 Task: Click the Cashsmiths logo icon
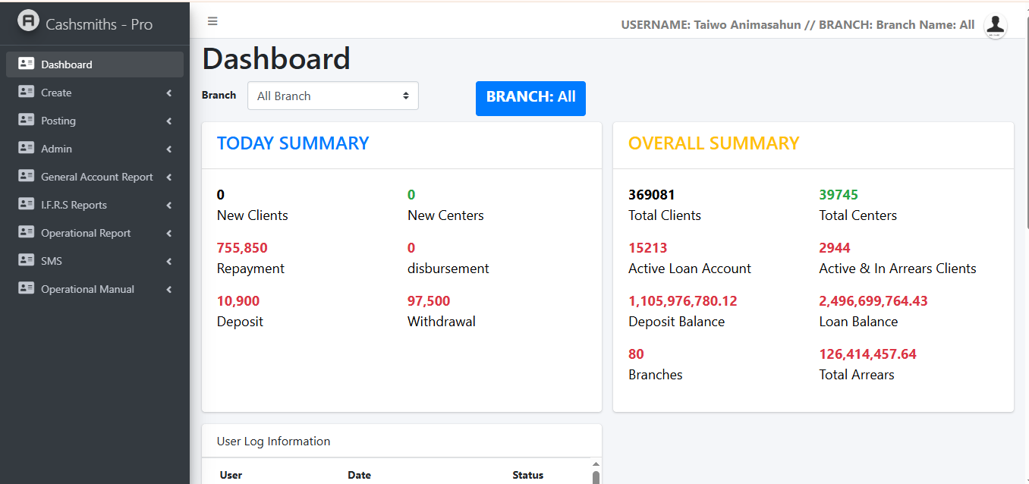coord(28,21)
